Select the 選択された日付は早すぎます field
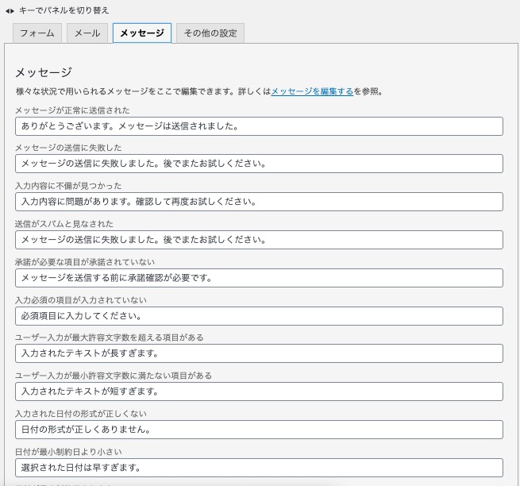 click(259, 468)
